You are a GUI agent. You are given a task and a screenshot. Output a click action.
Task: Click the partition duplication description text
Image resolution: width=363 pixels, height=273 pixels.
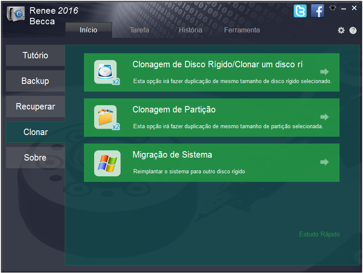[228, 126]
